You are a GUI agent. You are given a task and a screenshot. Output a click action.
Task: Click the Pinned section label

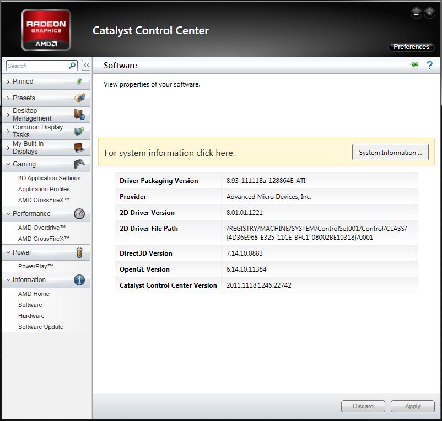click(x=23, y=82)
